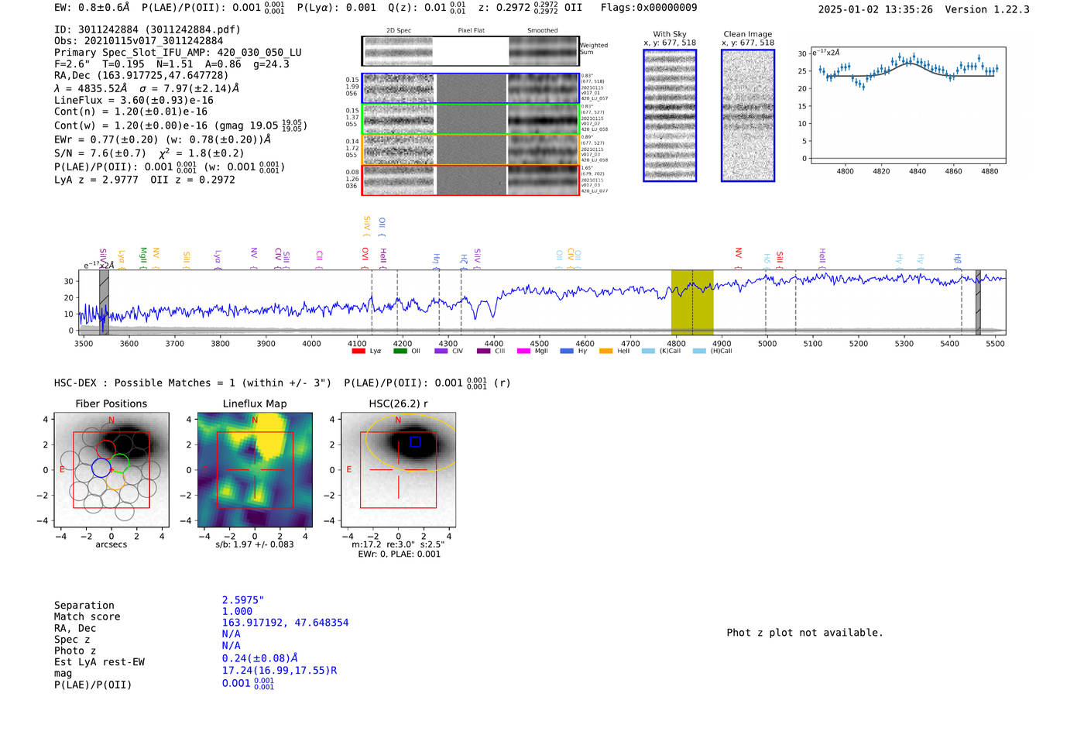Image resolution: width=1084 pixels, height=738 pixels.
Task: Open the Clean Image cutout
Action: click(x=748, y=115)
